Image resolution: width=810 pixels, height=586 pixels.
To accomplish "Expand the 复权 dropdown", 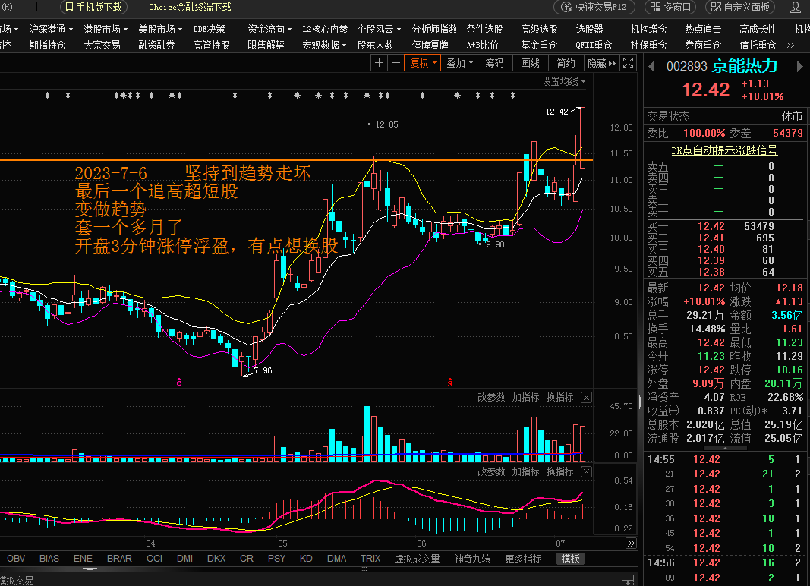I will (424, 63).
